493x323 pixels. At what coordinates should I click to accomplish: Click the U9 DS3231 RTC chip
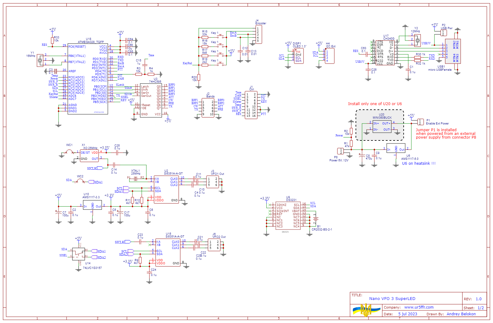click(288, 215)
